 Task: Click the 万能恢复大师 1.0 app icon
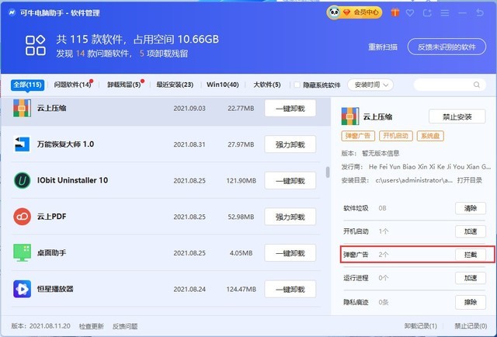[22, 144]
